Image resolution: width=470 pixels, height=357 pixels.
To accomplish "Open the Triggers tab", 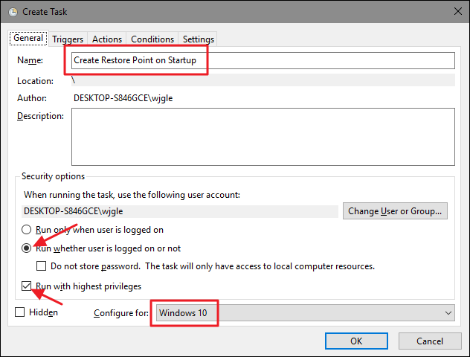I will (68, 39).
